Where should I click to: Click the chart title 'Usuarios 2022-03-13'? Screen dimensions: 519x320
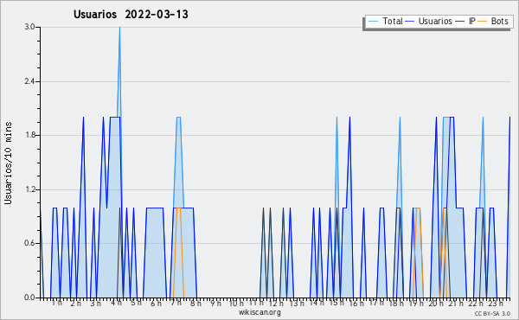tap(131, 14)
